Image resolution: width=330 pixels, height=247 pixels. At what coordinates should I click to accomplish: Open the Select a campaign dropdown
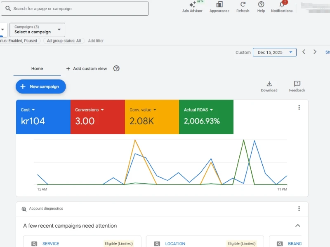(37, 30)
